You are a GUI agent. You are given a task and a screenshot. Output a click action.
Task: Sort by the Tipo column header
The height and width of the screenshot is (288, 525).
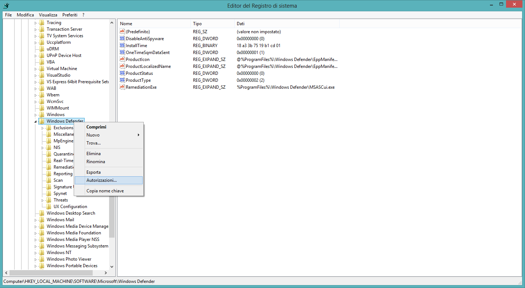(212, 24)
